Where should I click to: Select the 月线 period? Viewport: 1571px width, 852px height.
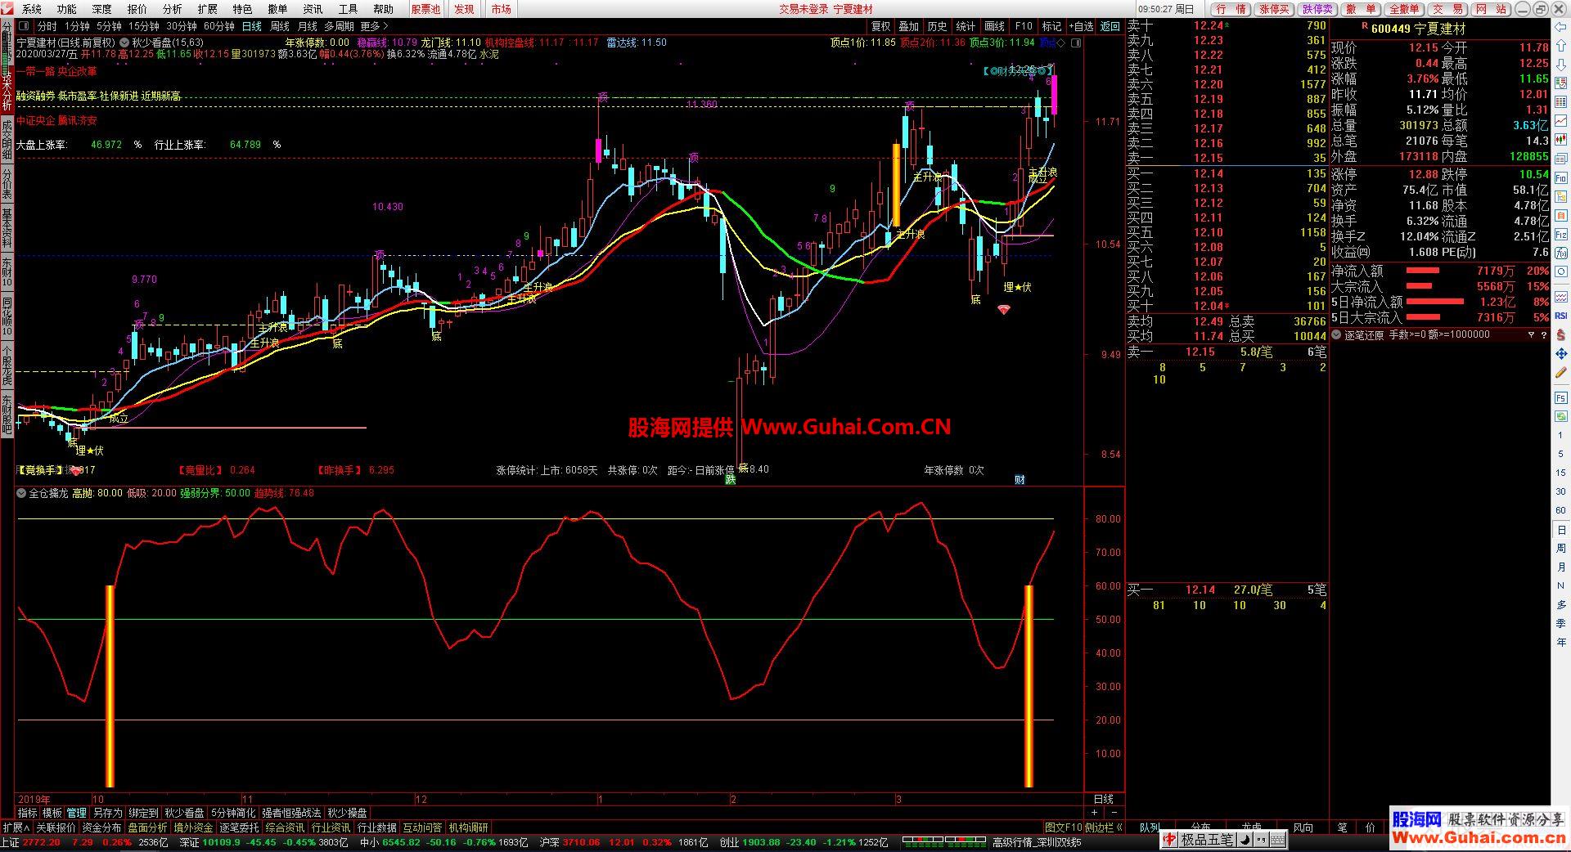click(x=308, y=26)
